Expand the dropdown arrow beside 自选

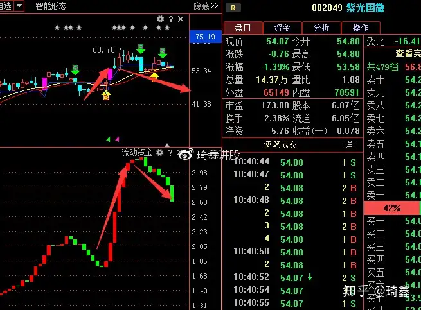(19, 6)
